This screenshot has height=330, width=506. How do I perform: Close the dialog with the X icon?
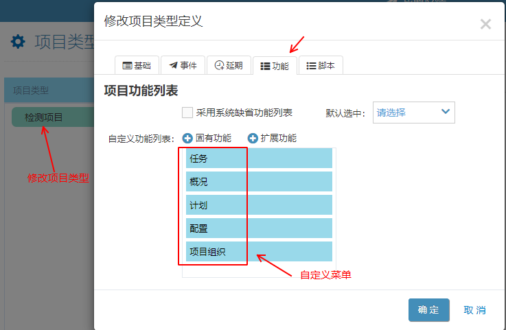coord(485,25)
